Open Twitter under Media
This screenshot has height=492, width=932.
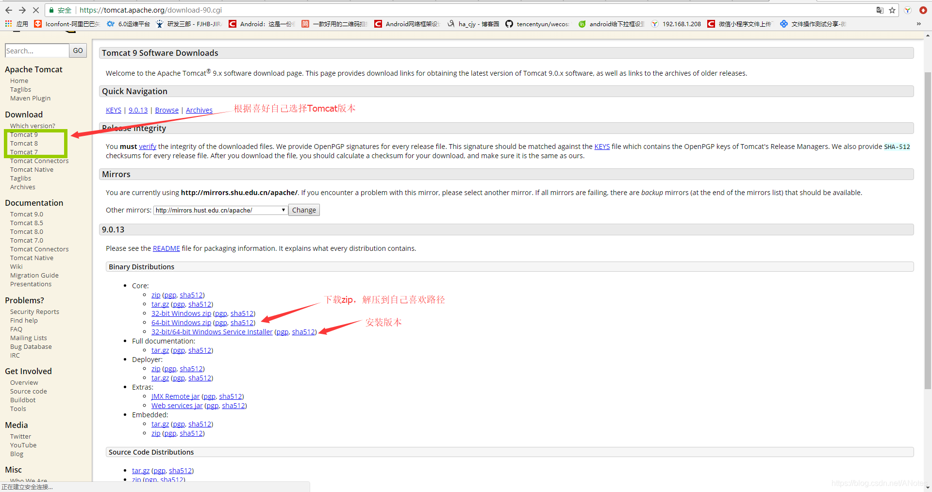[20, 437]
